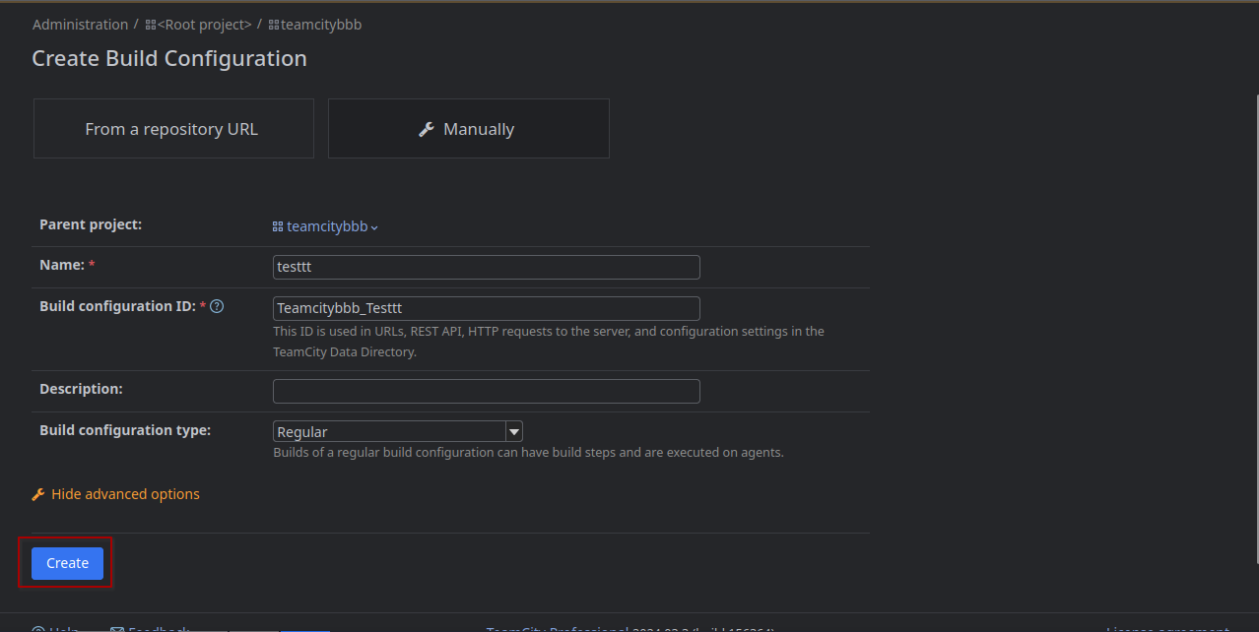Open the License agreement link
This screenshot has height=632, width=1259.
pos(1168,628)
